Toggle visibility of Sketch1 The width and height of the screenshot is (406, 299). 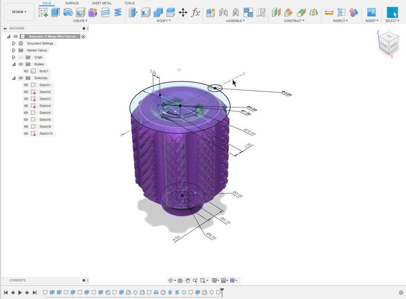click(26, 85)
